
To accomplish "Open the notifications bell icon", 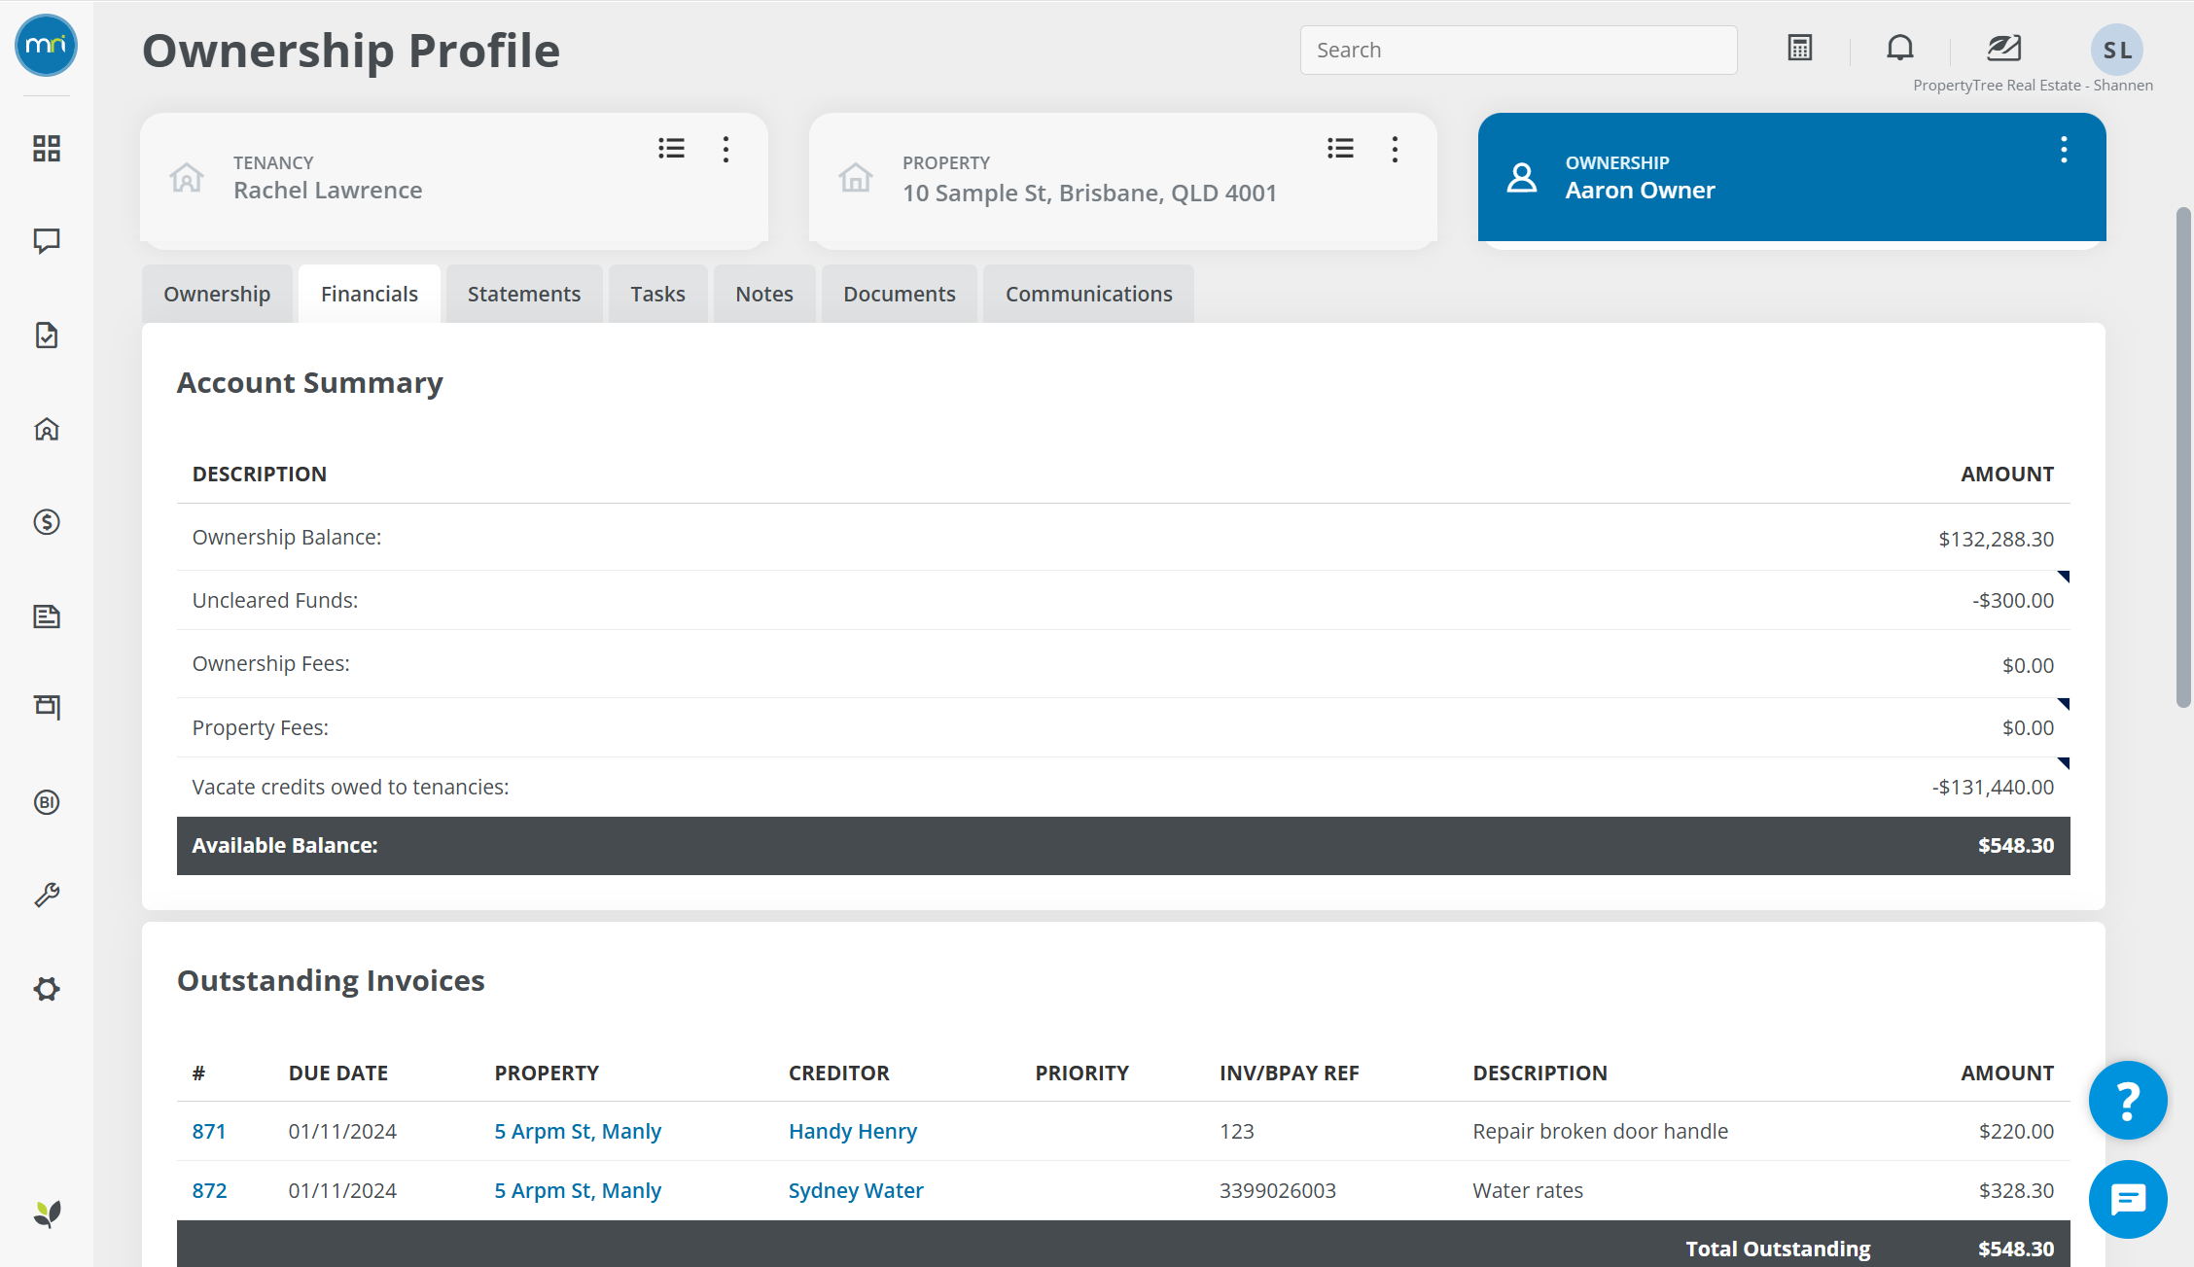I will pyautogui.click(x=1900, y=48).
